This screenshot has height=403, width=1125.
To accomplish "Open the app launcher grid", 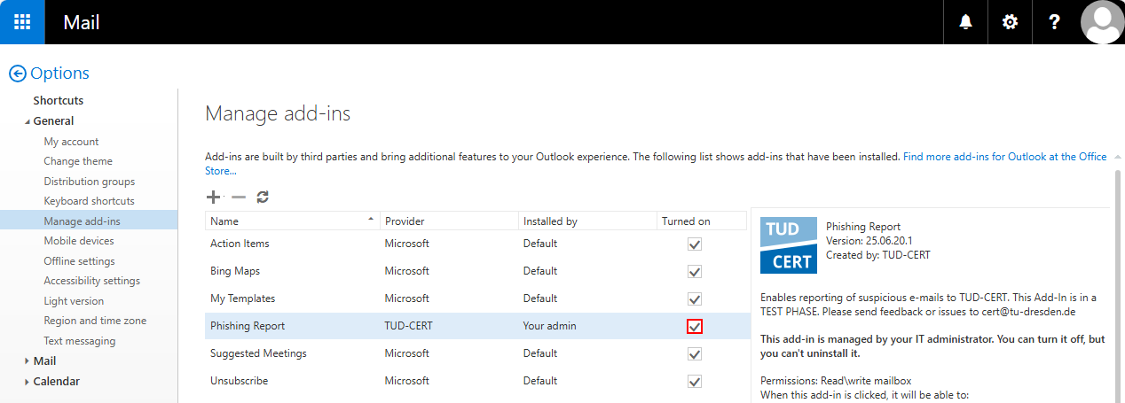I will coord(22,22).
